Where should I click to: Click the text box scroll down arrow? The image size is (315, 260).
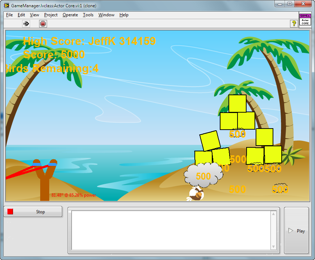coord(273,247)
